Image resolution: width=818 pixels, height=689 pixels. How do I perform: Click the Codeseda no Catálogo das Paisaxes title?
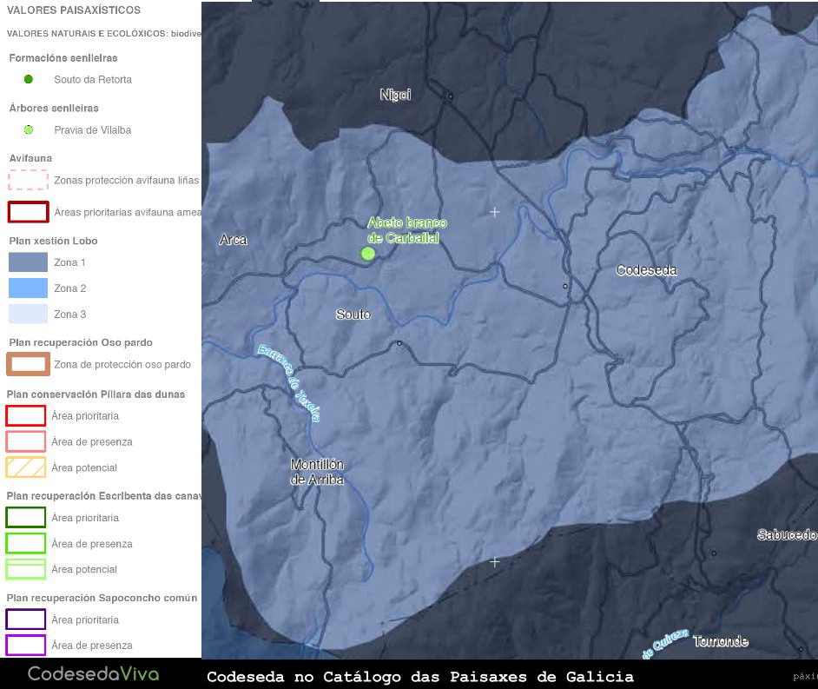(x=420, y=677)
